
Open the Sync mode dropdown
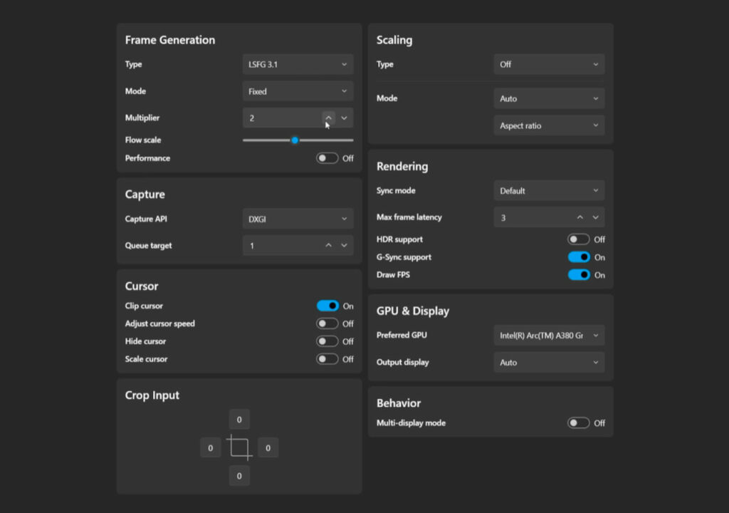coord(549,191)
